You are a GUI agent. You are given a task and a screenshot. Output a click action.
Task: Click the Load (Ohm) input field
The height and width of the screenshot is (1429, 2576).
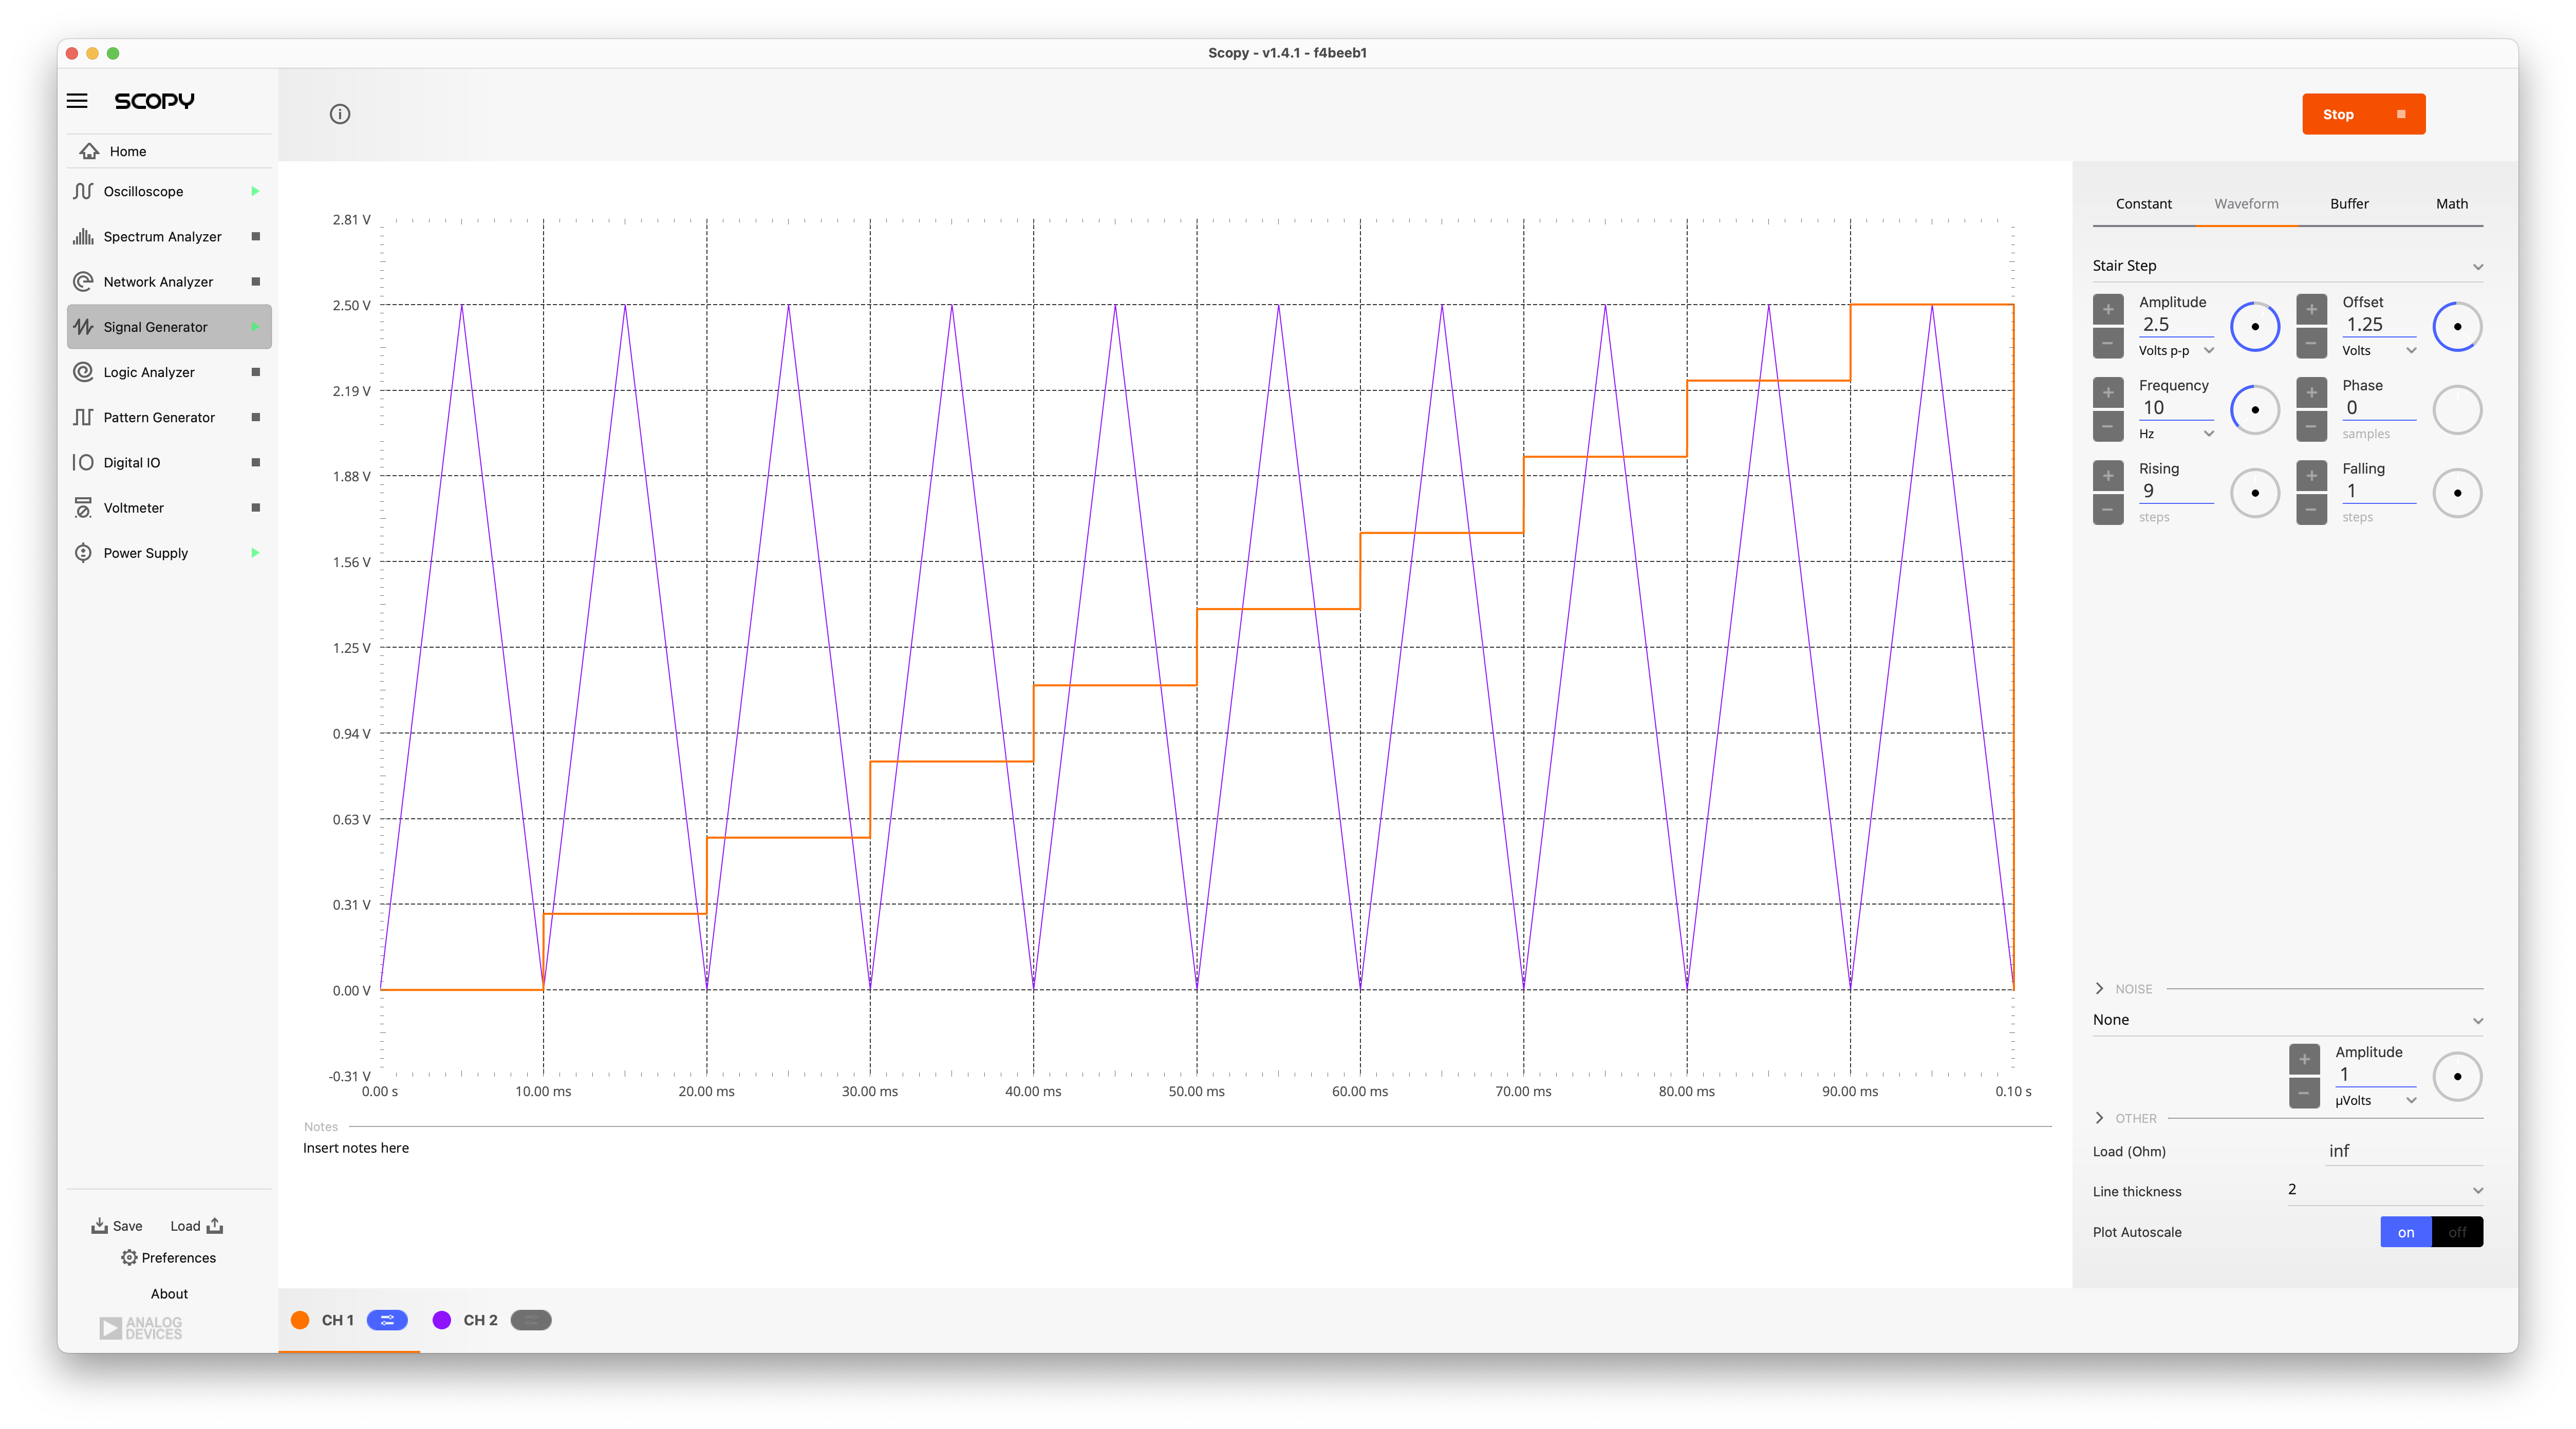[x=2405, y=1151]
